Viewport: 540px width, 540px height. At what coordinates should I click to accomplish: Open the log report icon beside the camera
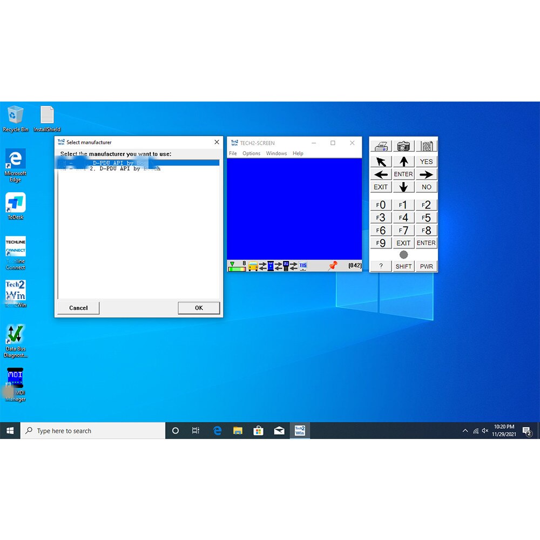[x=427, y=146]
